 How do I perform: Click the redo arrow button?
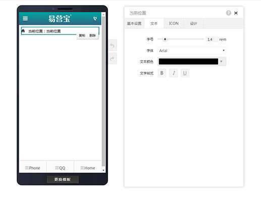[113, 58]
